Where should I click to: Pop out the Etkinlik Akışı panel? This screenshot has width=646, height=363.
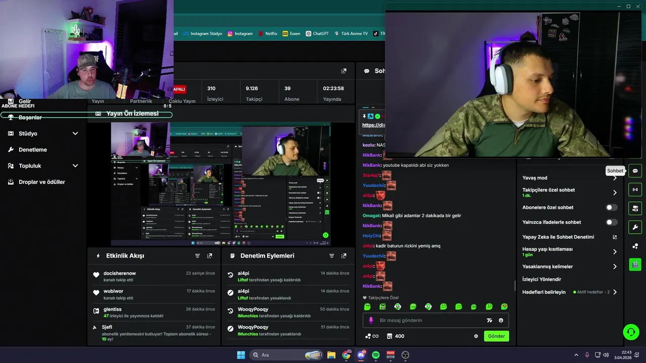click(x=209, y=256)
